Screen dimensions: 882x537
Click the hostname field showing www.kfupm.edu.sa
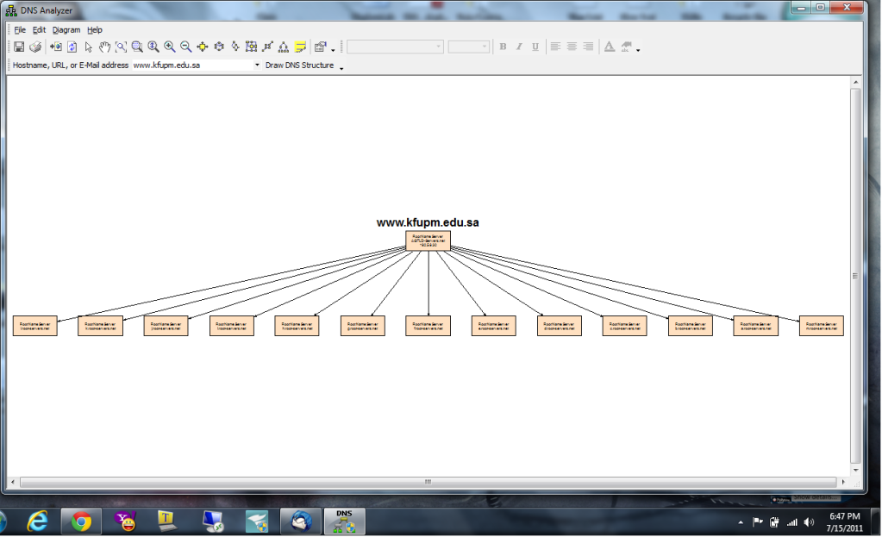click(192, 66)
